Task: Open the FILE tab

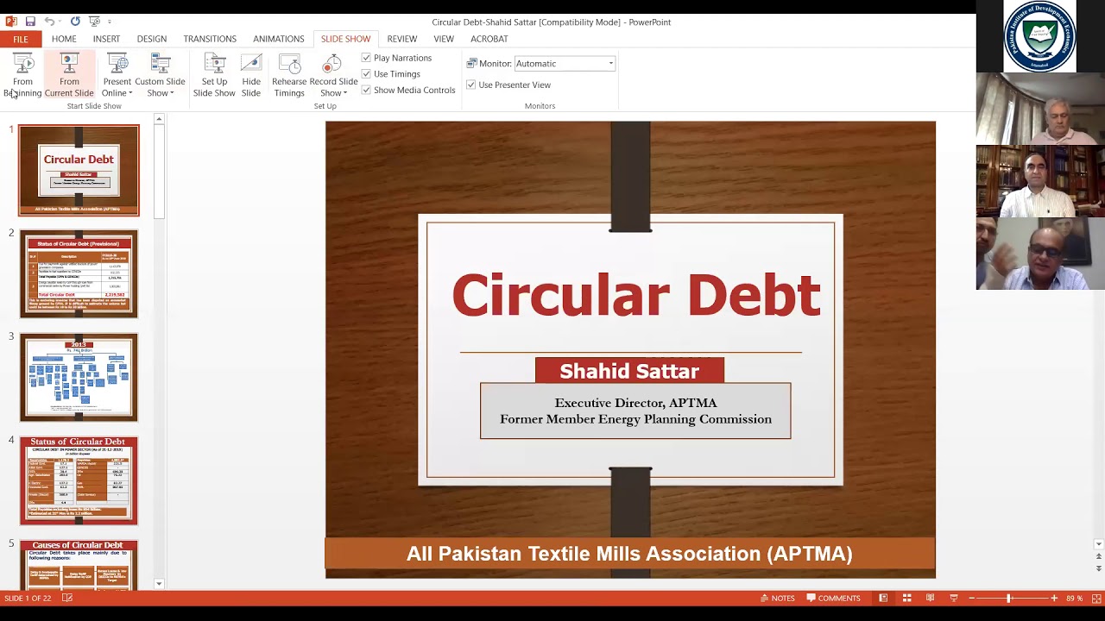Action: 21,39
